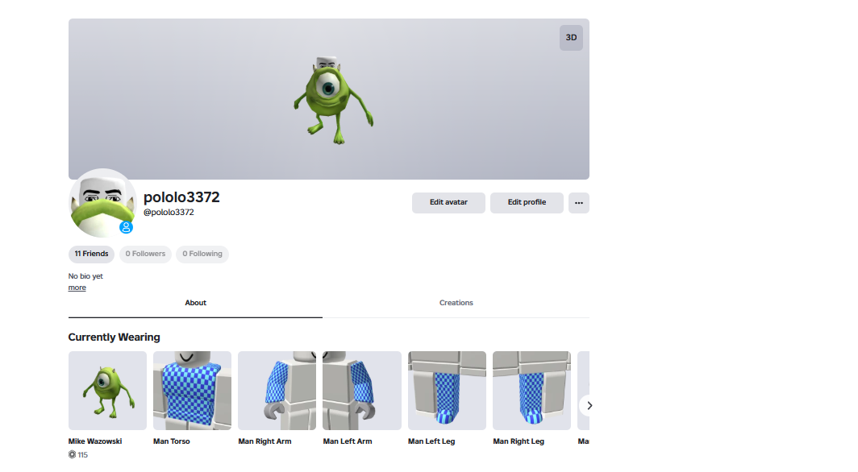Screen dimensions: 858x472
Task: View the 11 Friends list
Action: (91, 254)
